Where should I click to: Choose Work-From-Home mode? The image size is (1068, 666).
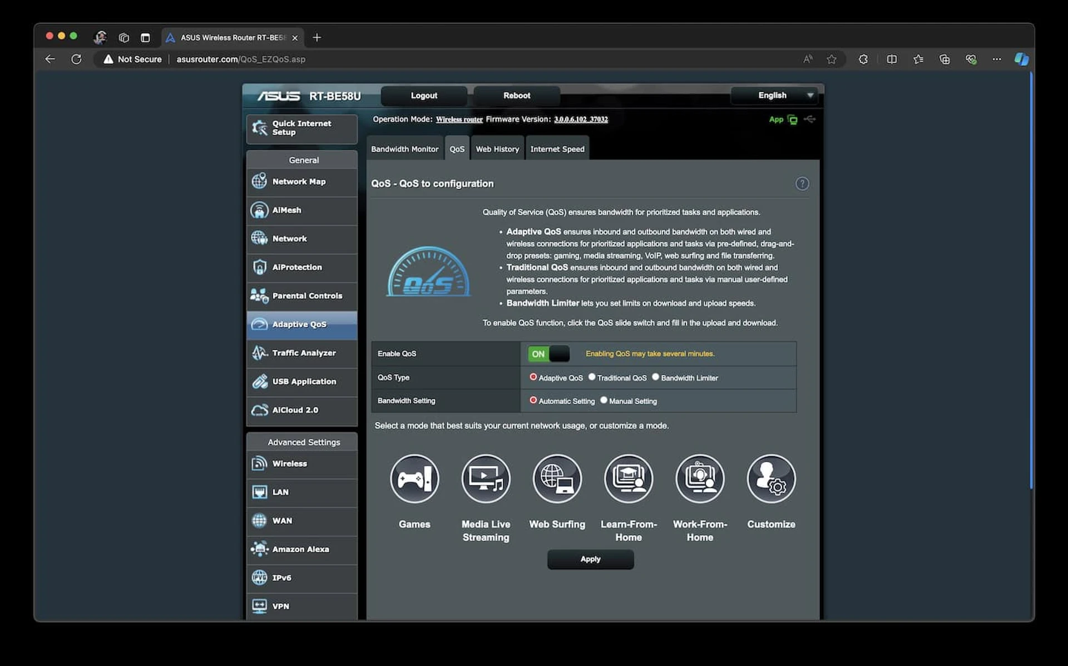(700, 478)
